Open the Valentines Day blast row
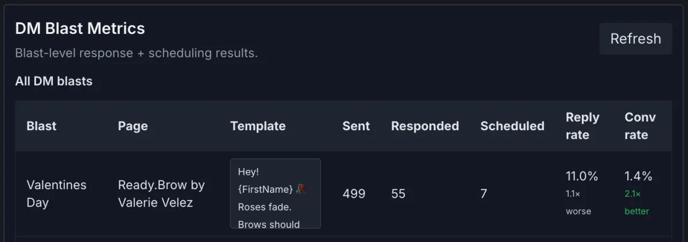Screen dimensions: 688x242 click(x=56, y=194)
